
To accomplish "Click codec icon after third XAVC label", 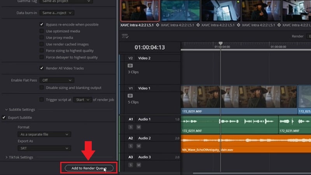I will (x=238, y=25).
